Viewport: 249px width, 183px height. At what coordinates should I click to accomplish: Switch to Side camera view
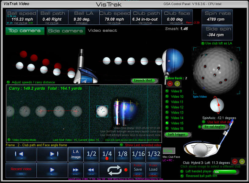tap(66, 31)
